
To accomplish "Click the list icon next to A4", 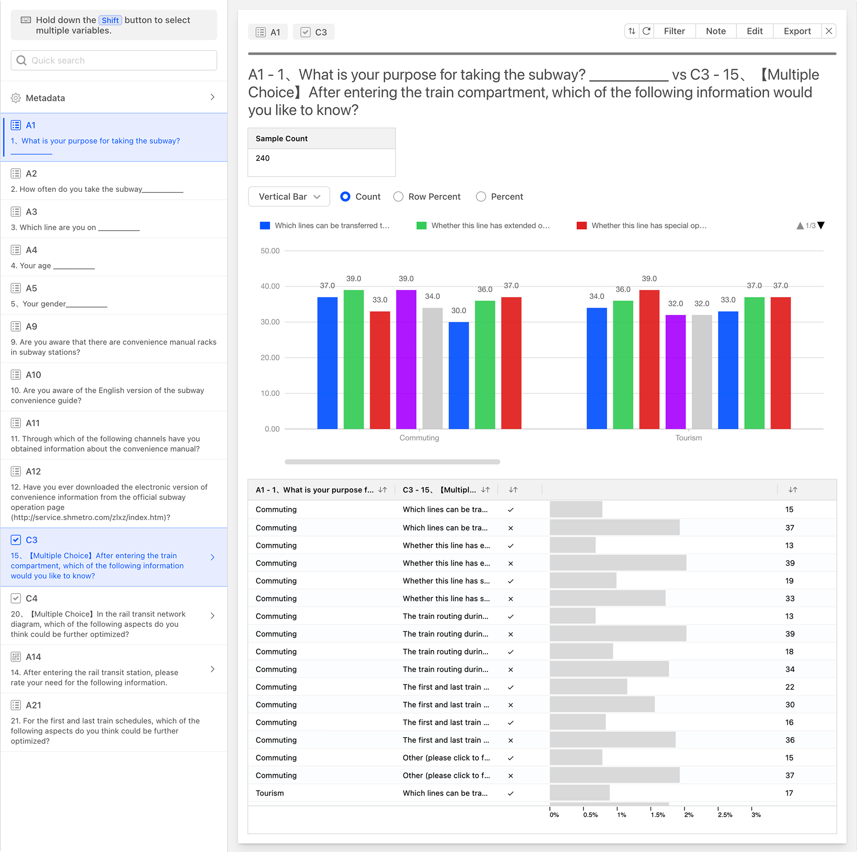I will pyautogui.click(x=16, y=250).
